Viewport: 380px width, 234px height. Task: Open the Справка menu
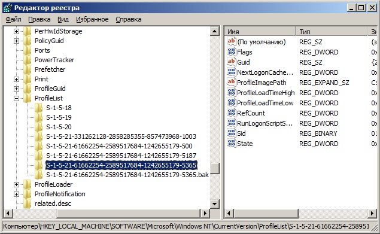129,19
